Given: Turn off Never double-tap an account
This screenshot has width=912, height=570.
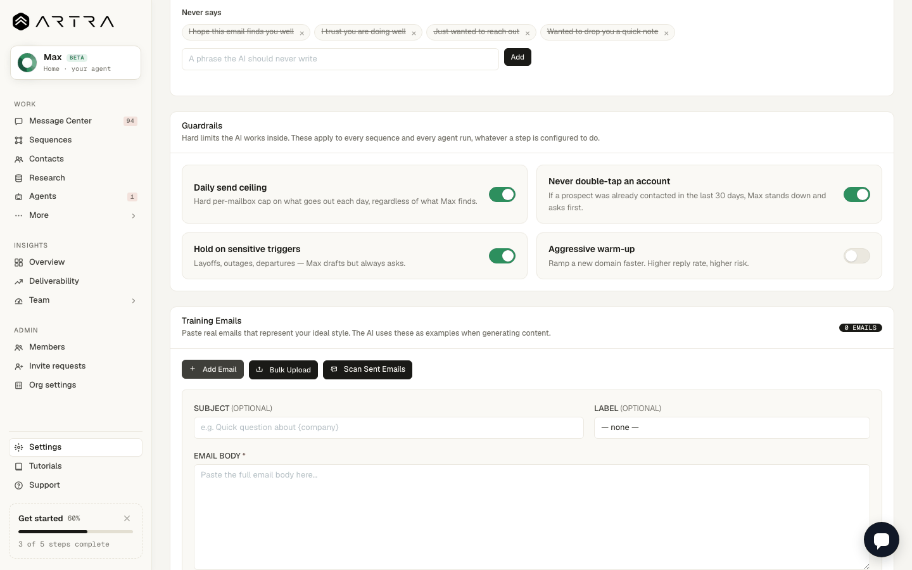Looking at the screenshot, I should click(x=857, y=194).
